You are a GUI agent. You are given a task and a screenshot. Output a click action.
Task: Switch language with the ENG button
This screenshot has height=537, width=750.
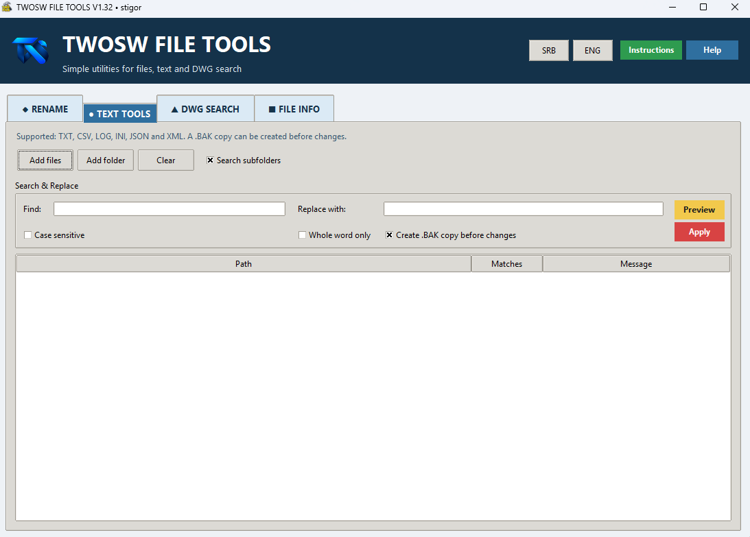pyautogui.click(x=592, y=50)
